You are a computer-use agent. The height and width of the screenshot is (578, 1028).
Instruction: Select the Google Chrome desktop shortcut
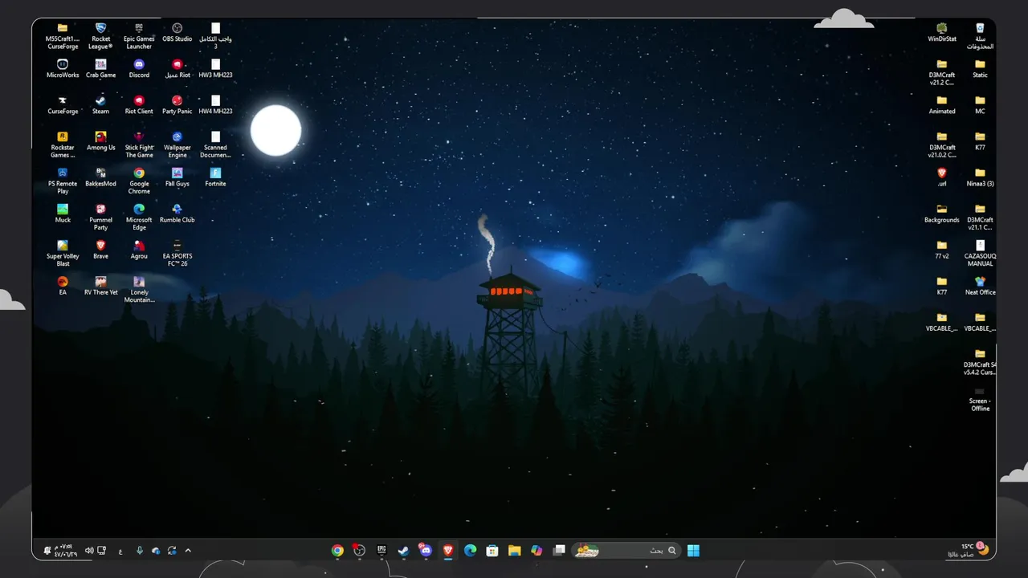pyautogui.click(x=139, y=181)
